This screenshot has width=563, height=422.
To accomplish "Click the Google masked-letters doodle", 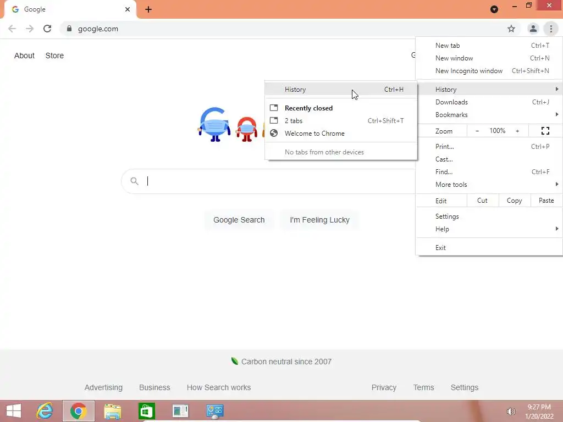I will 231,125.
